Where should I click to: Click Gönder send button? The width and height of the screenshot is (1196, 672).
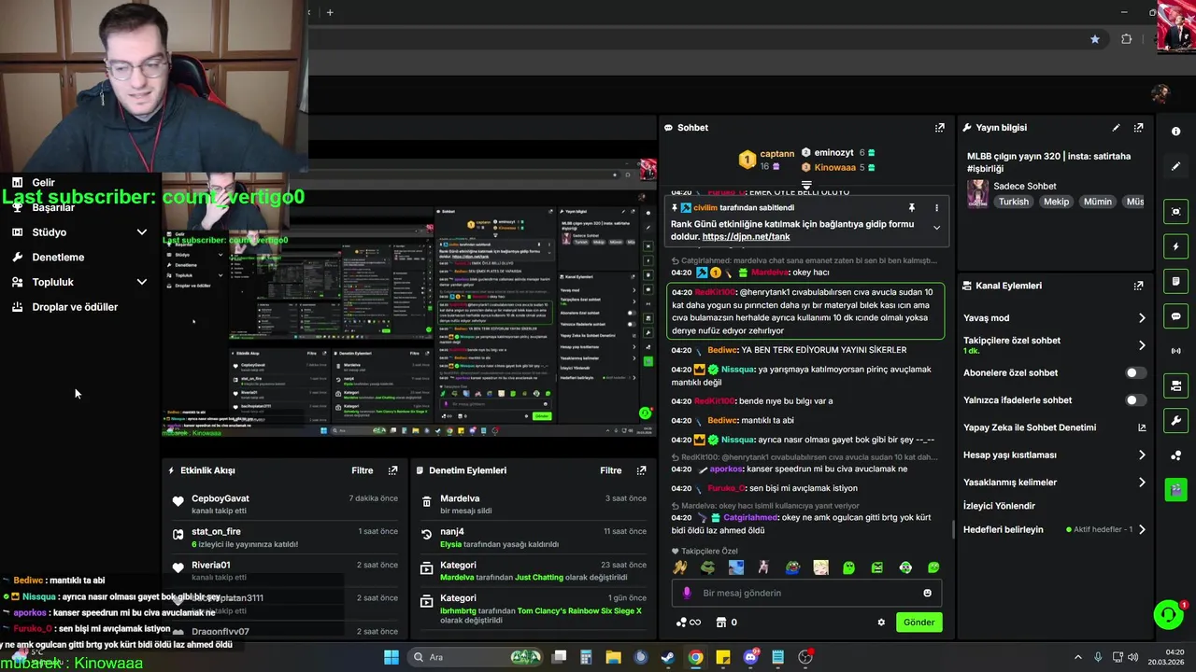(x=918, y=623)
